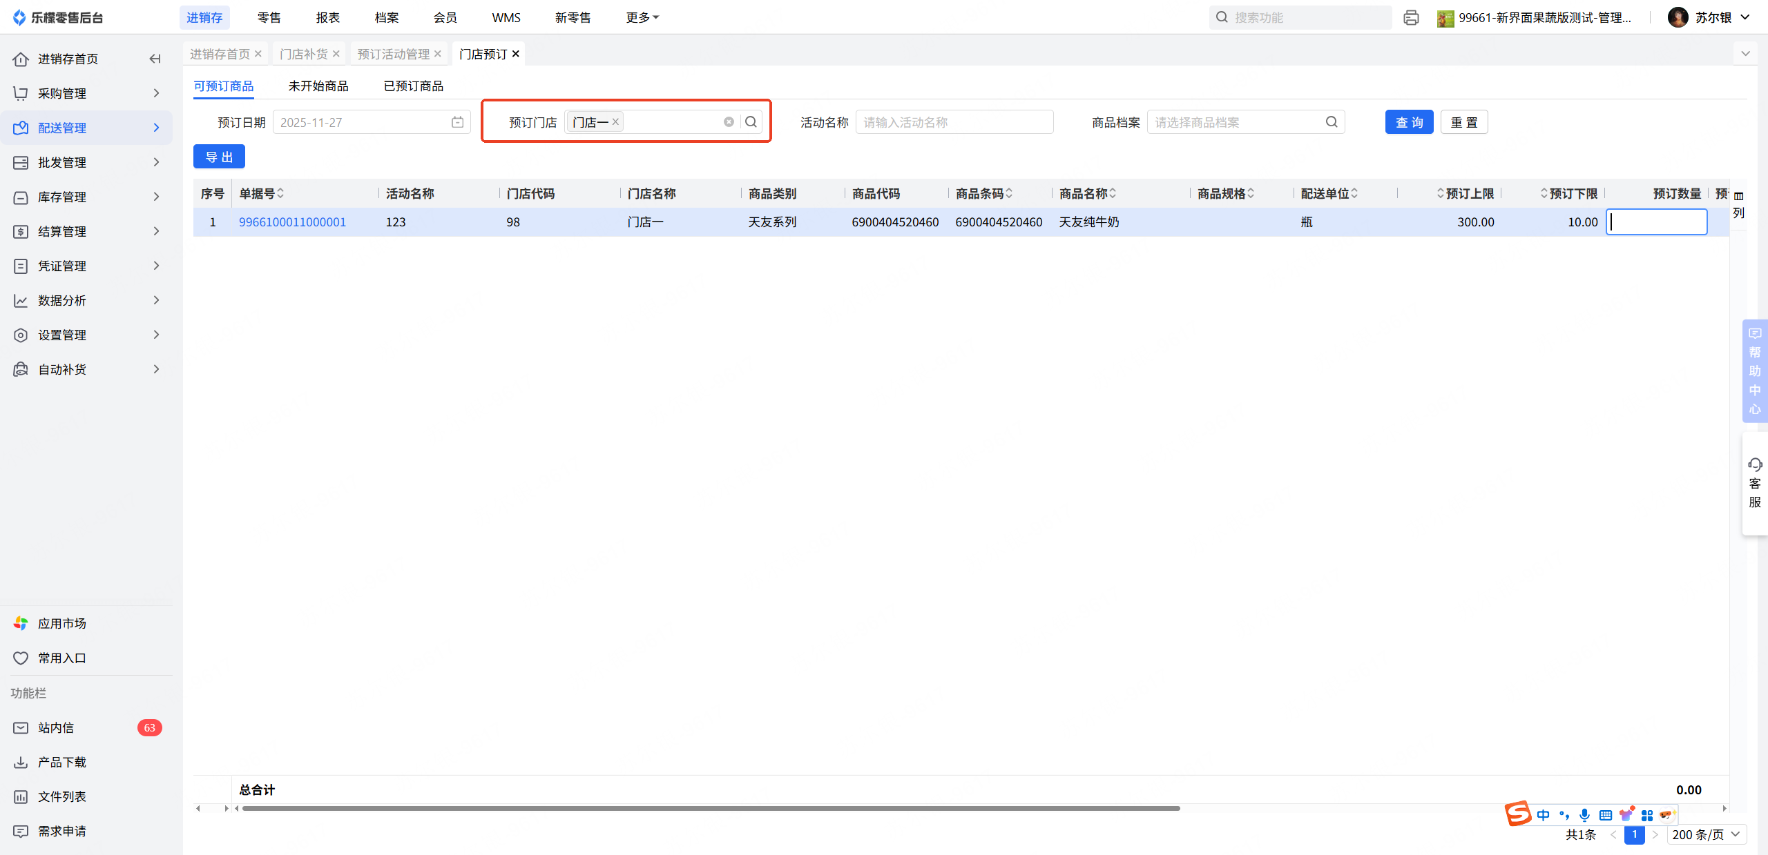This screenshot has width=1768, height=855.
Task: Expand the user menu for 苏尔银
Action: tap(1745, 17)
